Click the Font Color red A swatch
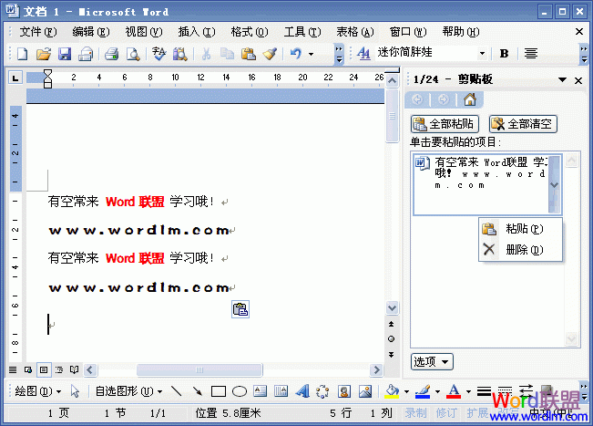593x426 pixels. point(454,391)
